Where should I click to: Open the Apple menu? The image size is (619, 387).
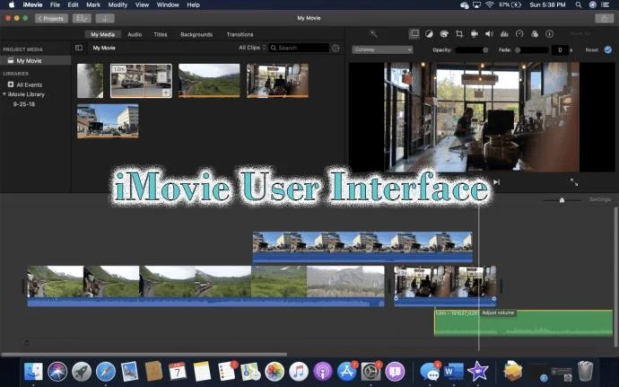(12, 4)
